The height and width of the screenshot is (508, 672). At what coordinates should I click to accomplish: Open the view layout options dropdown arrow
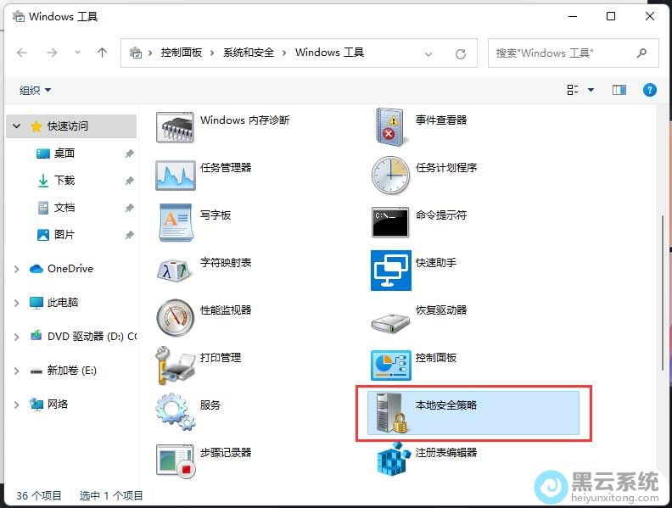coord(591,90)
